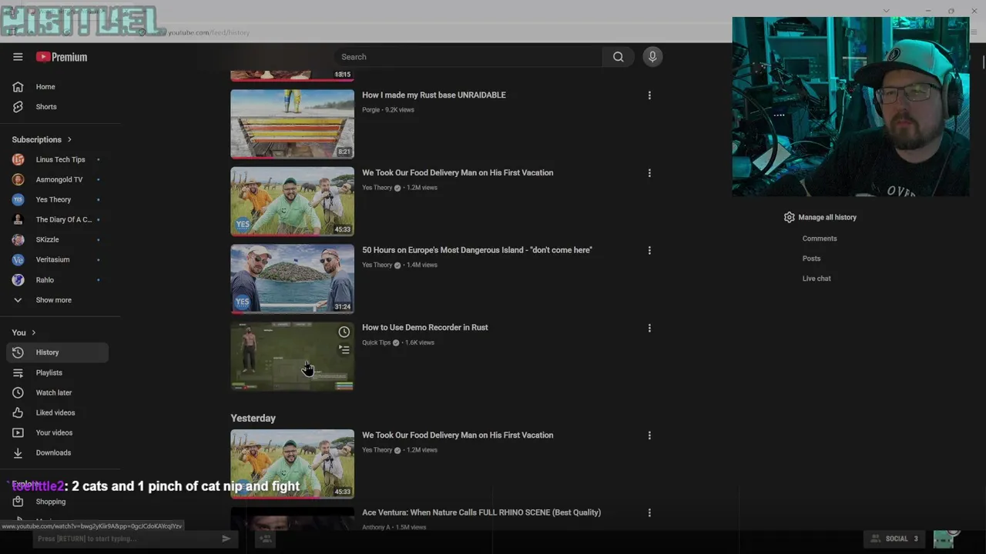Click the Yesterday section heading
Viewport: 986px width, 554px height.
click(x=253, y=419)
